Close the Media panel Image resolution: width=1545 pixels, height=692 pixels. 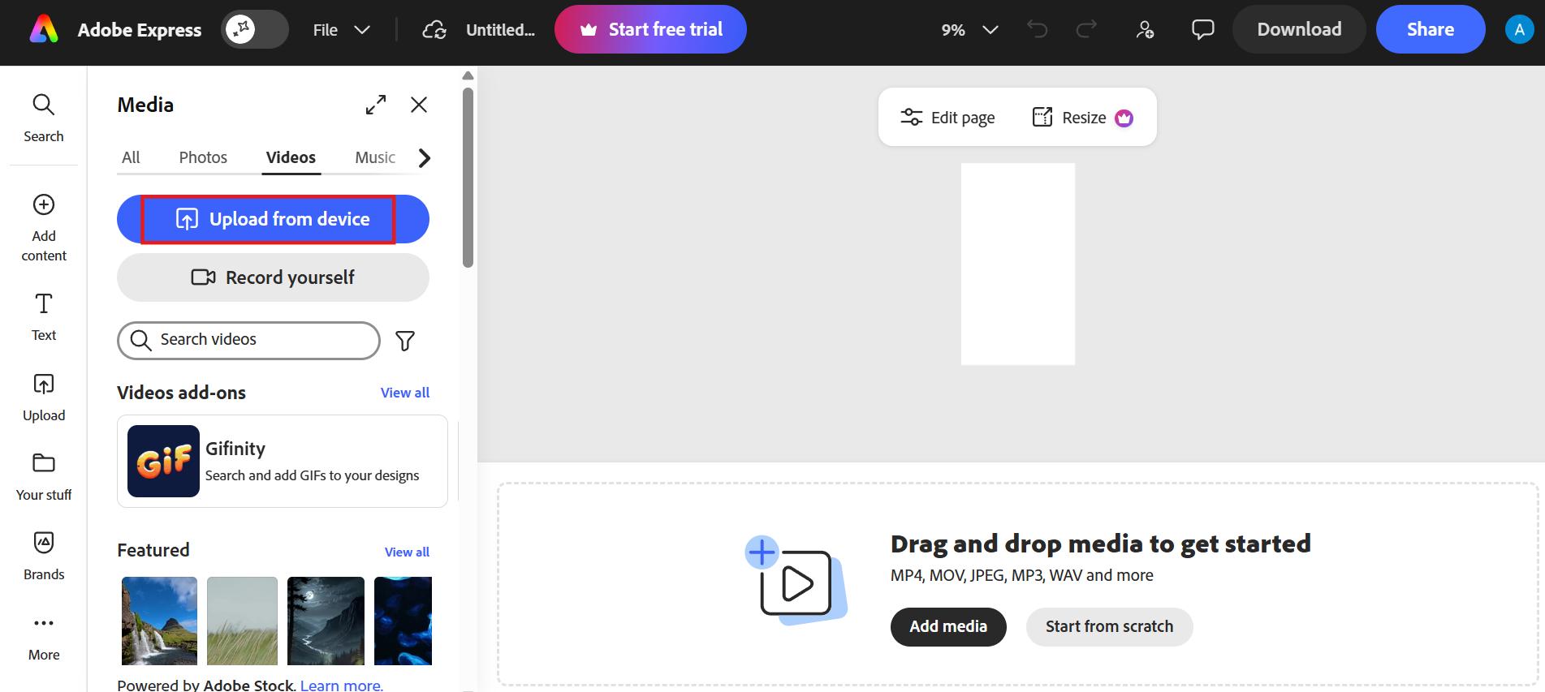pyautogui.click(x=419, y=105)
